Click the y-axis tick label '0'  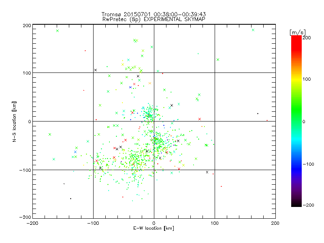(30, 122)
